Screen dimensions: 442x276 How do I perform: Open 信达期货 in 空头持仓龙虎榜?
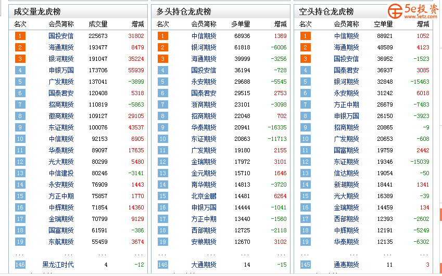346,173
